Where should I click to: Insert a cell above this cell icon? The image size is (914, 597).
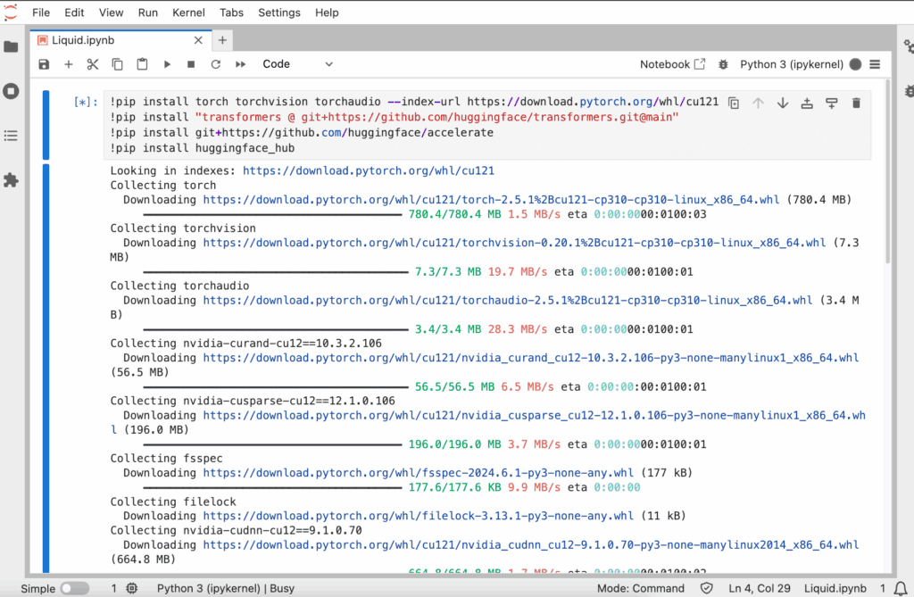[x=807, y=104]
